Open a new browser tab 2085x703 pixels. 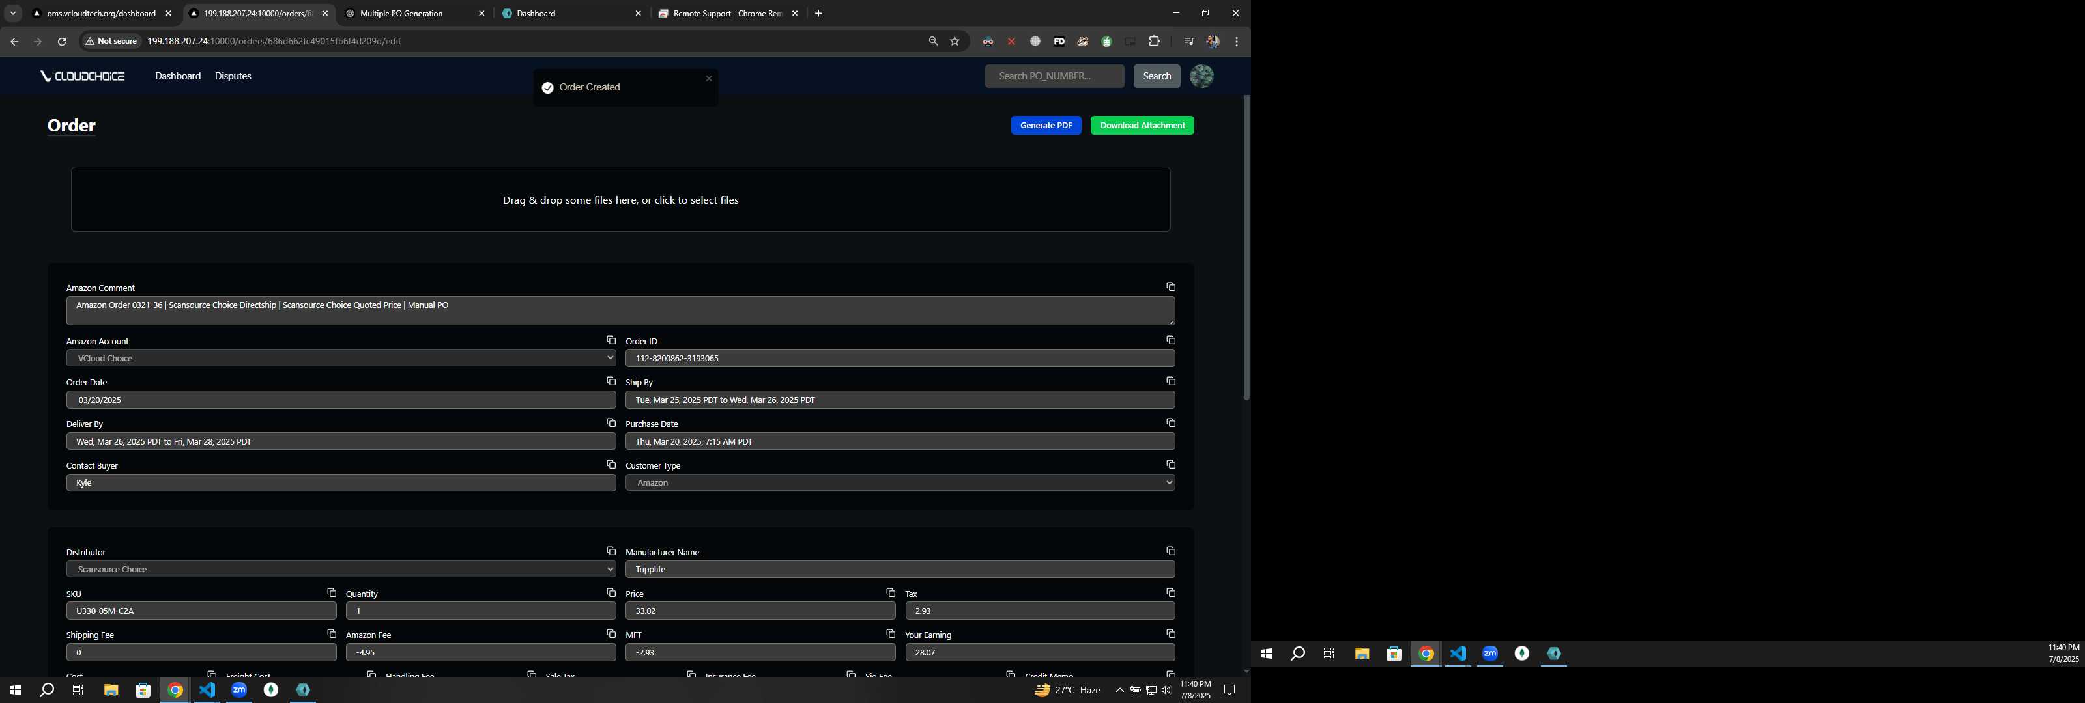(x=818, y=13)
